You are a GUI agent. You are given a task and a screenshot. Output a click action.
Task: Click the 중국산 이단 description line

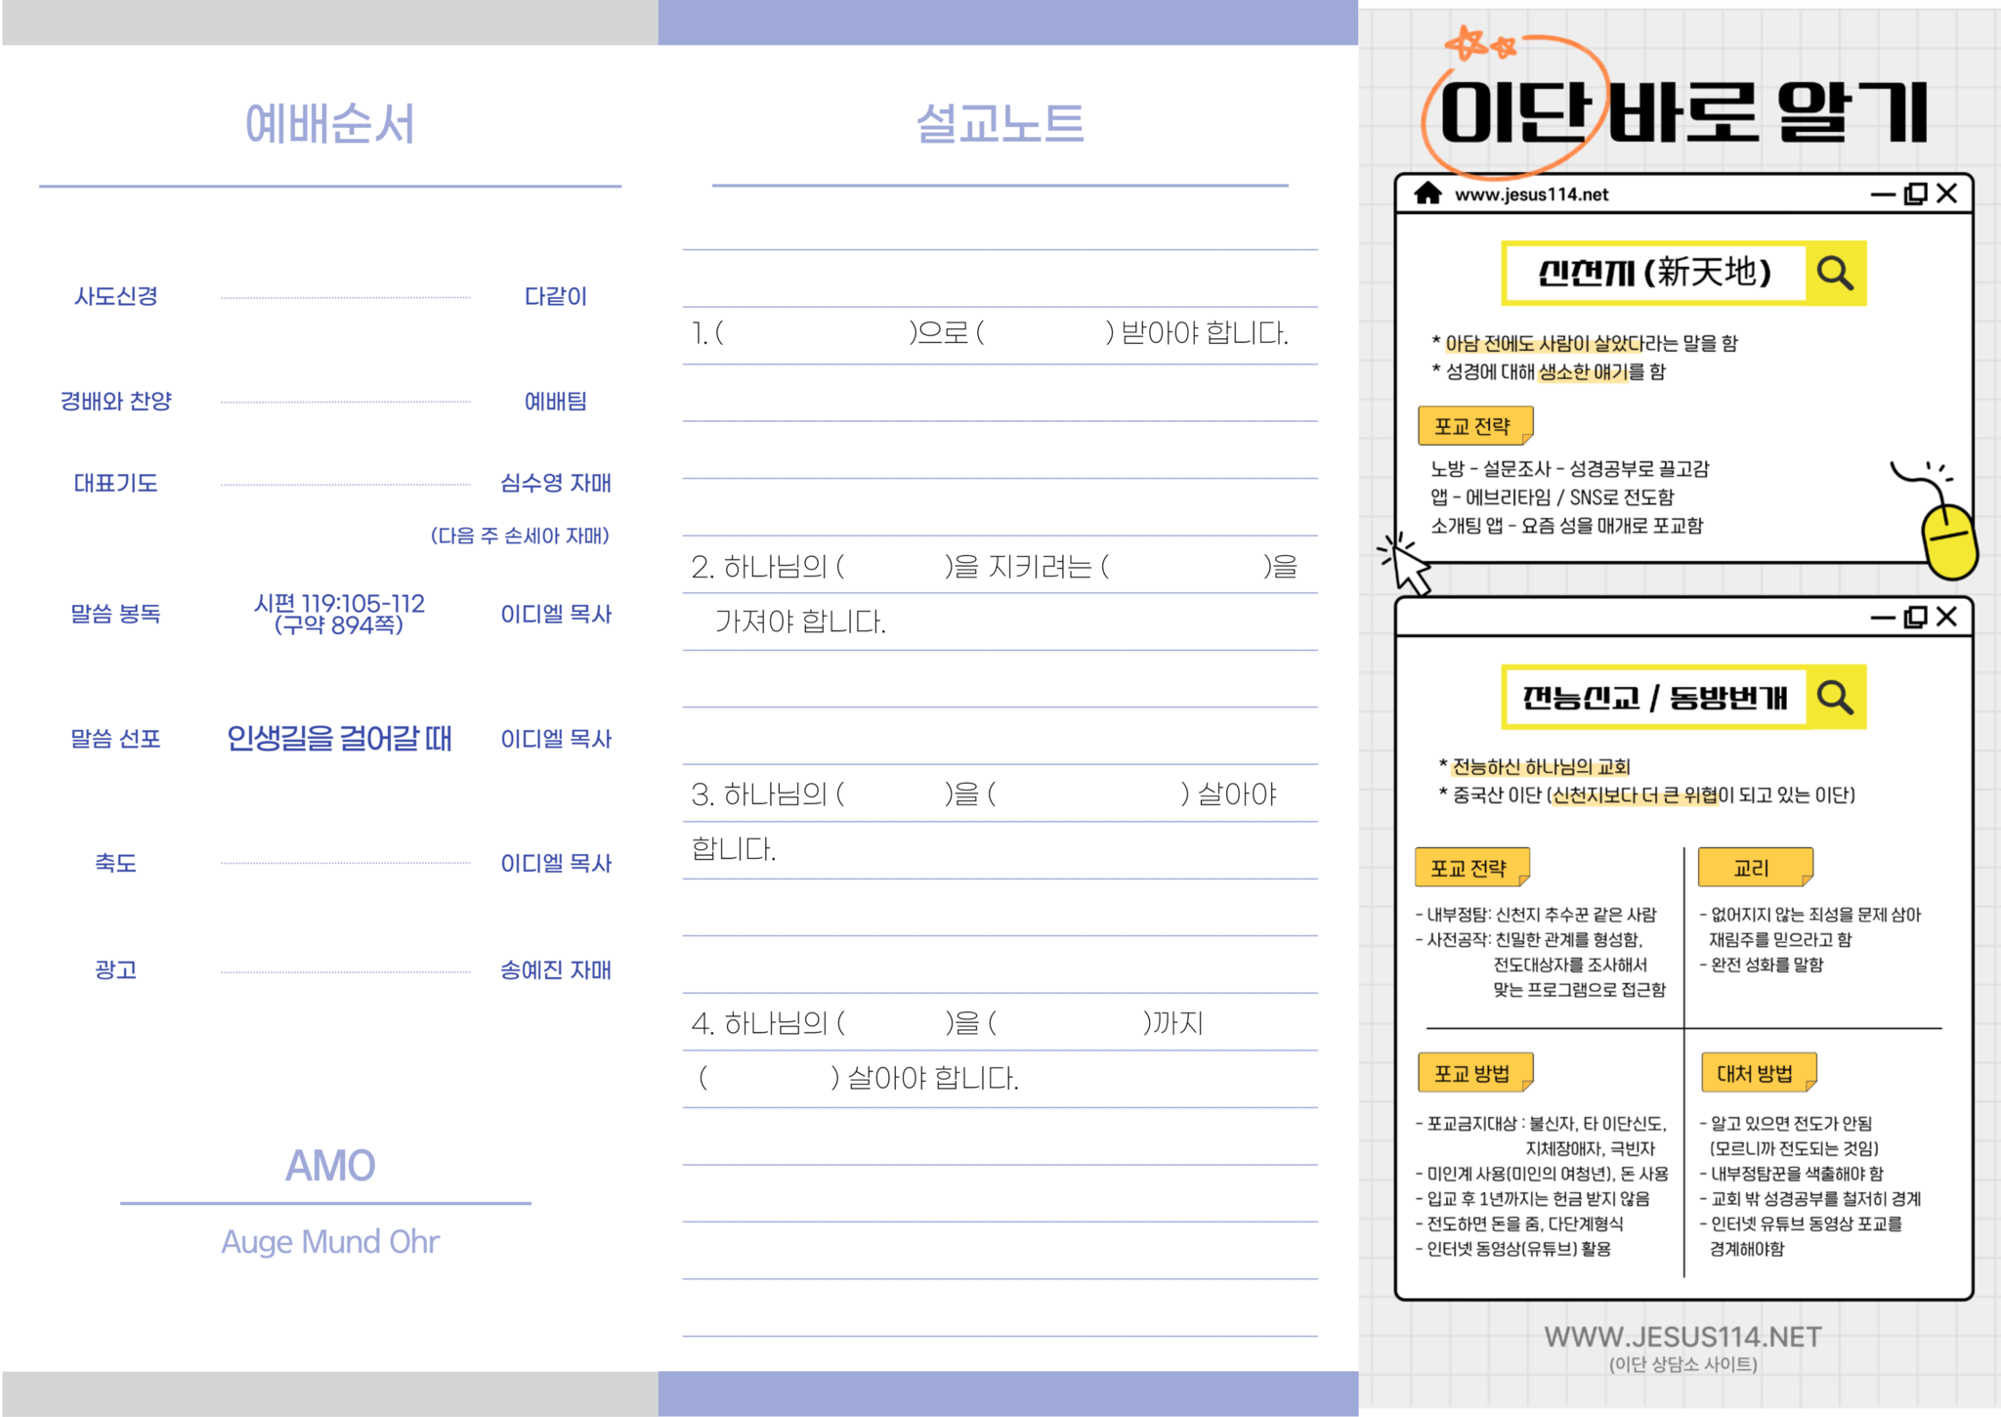click(1647, 794)
